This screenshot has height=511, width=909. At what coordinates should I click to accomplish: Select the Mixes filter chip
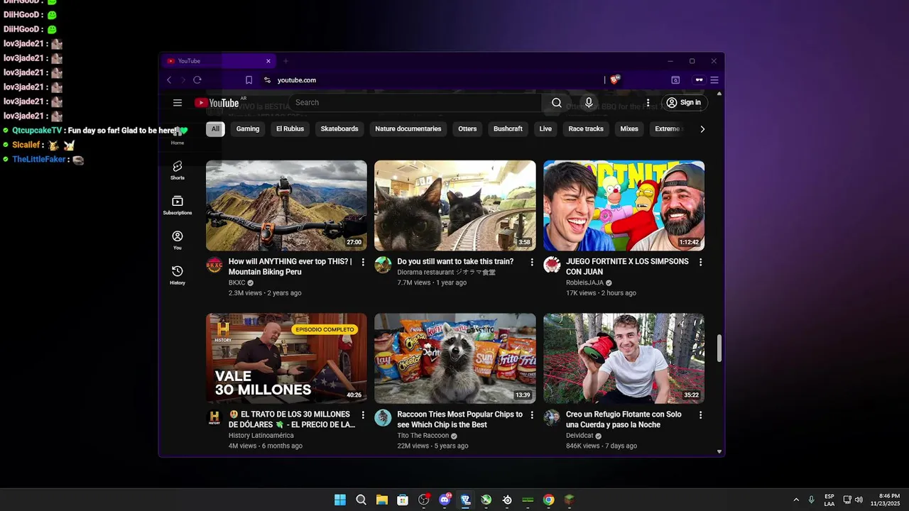[x=629, y=129]
